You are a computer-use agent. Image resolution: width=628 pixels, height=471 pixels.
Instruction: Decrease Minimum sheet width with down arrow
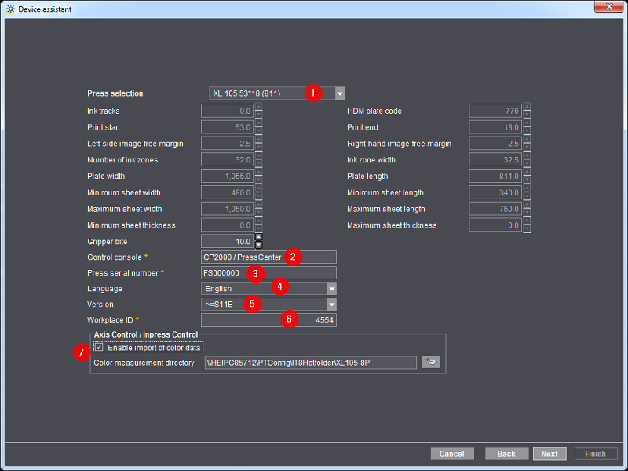(x=257, y=195)
